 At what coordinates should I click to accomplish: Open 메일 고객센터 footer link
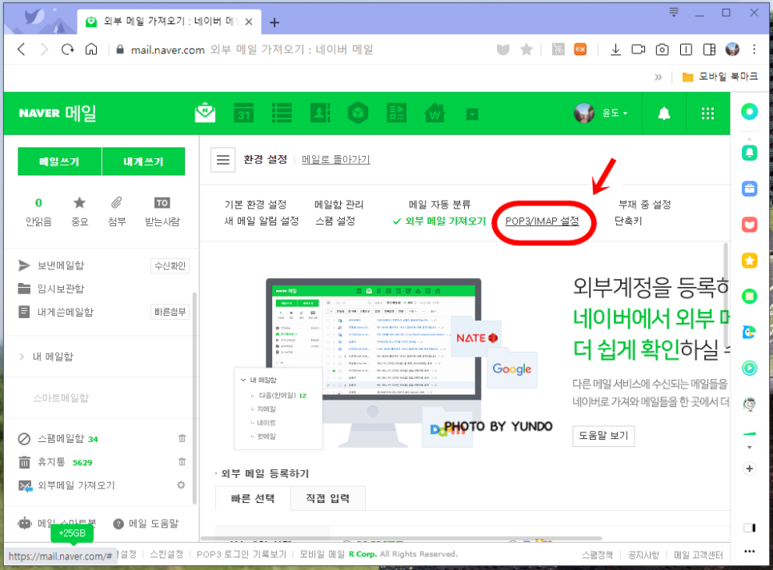pyautogui.click(x=699, y=556)
